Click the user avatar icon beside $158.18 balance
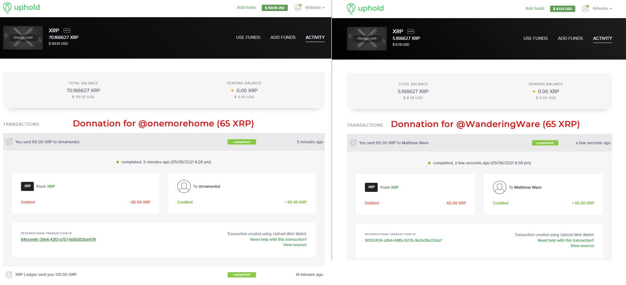 (x=298, y=8)
